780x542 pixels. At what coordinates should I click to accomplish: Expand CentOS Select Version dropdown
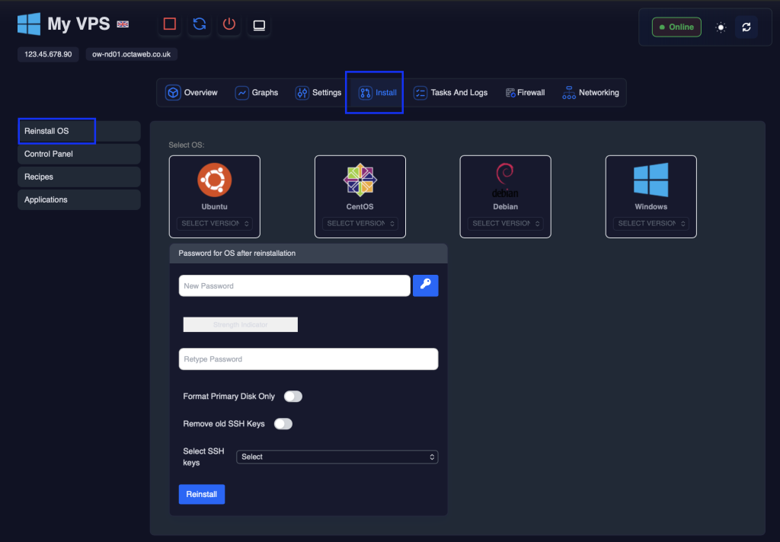coord(360,224)
